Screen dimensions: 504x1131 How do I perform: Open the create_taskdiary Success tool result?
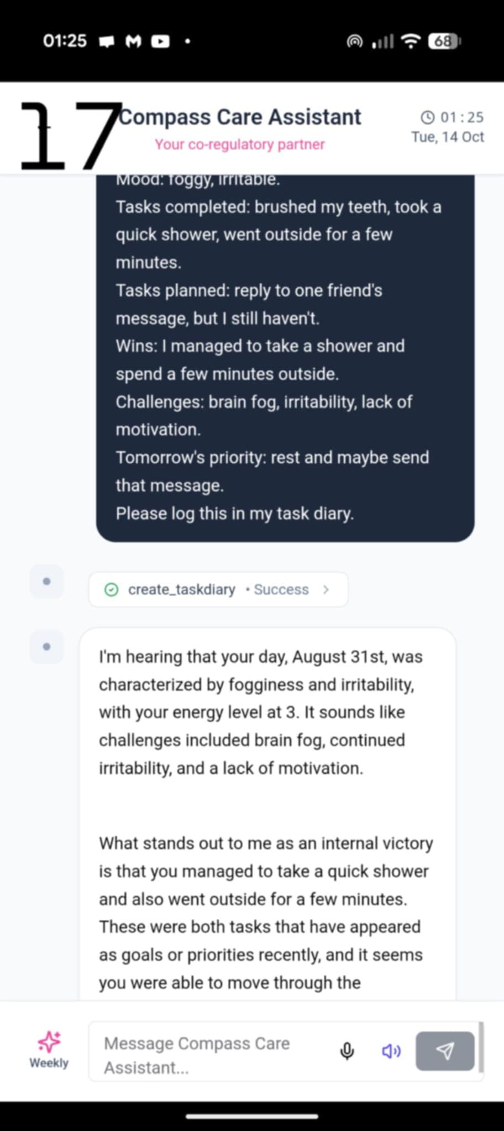(218, 590)
